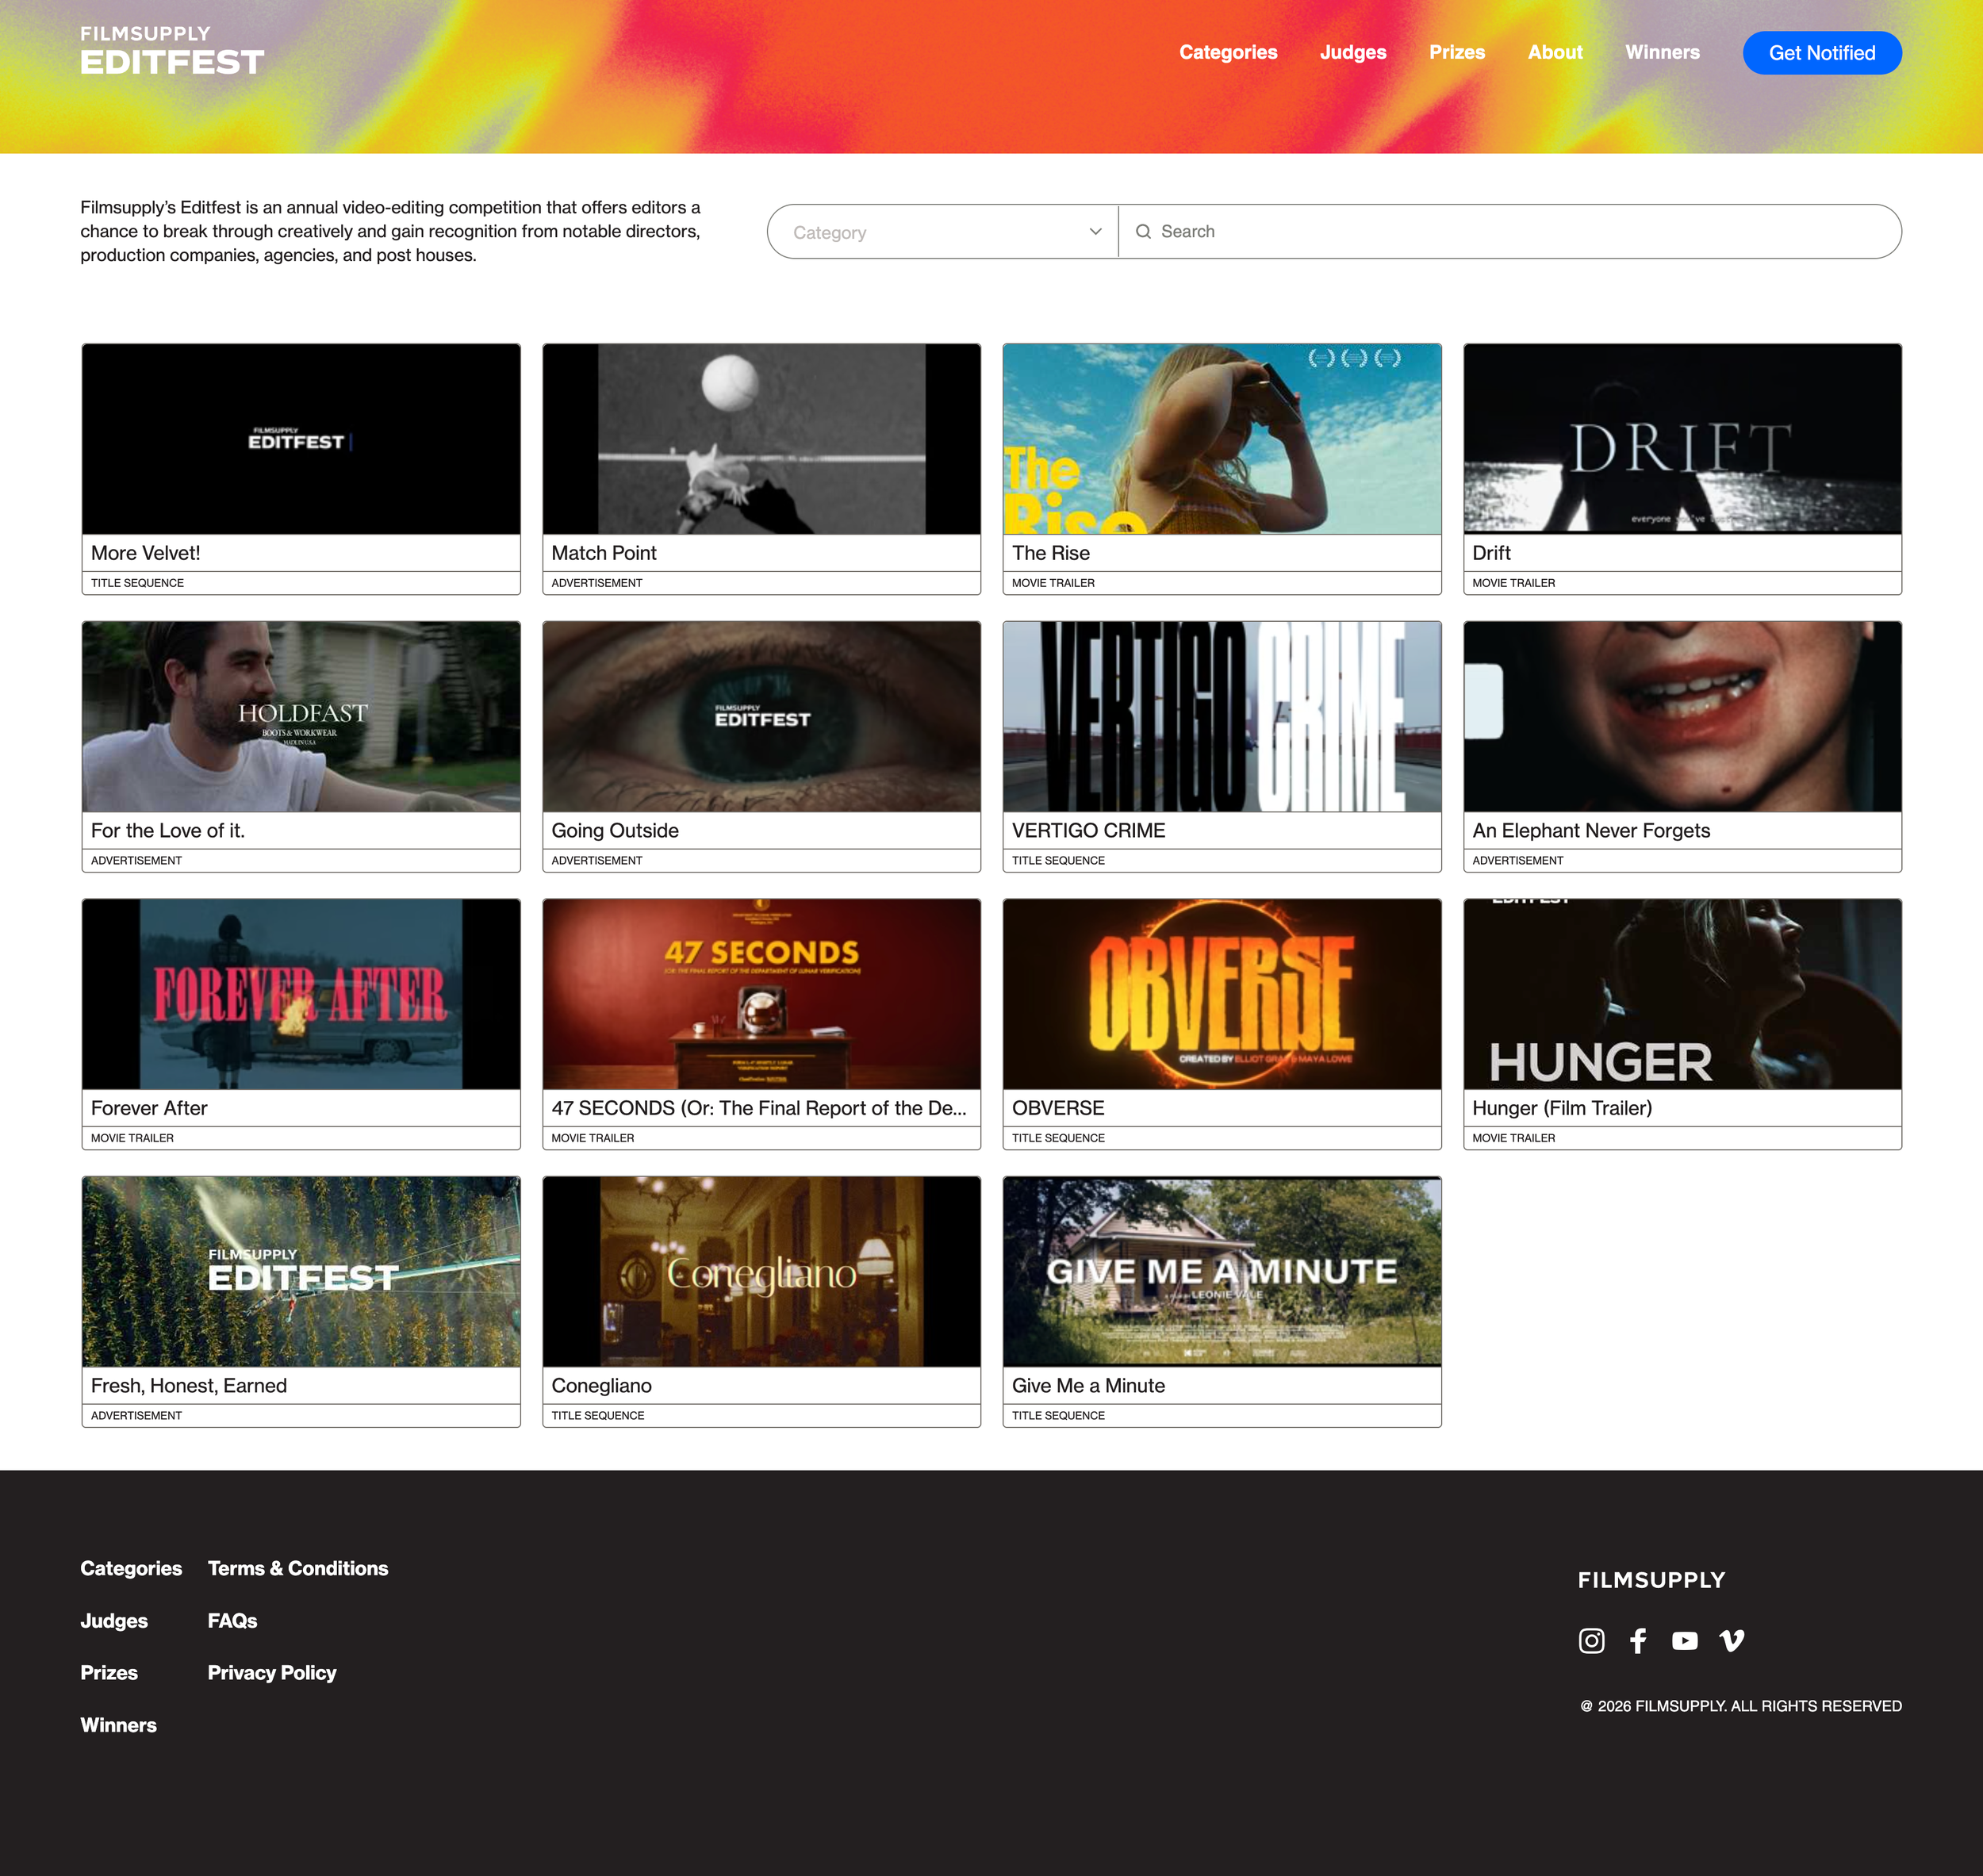Click the 'OBVERSE' title text

[x=1058, y=1108]
